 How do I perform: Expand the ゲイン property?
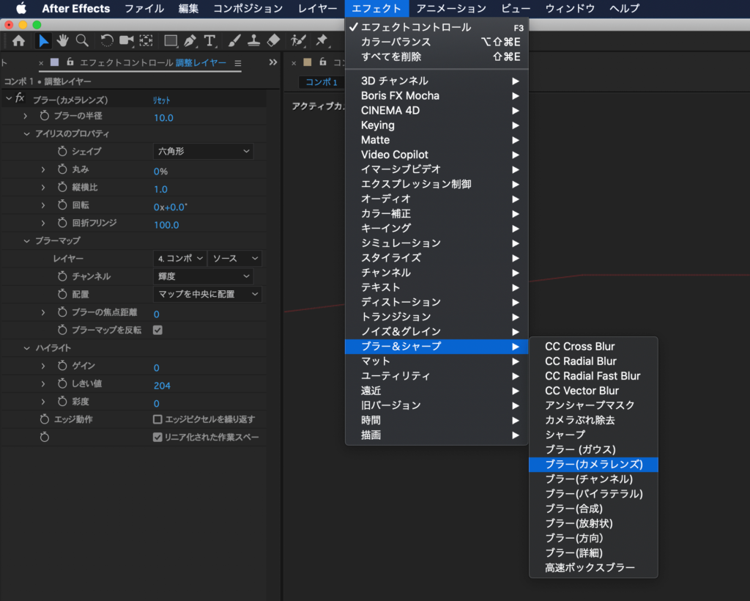click(x=43, y=366)
